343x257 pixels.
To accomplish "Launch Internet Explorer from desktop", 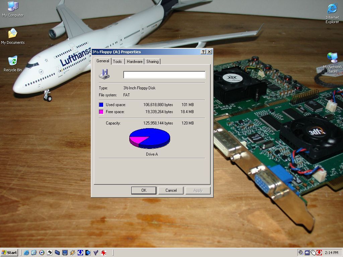I will click(x=332, y=13).
